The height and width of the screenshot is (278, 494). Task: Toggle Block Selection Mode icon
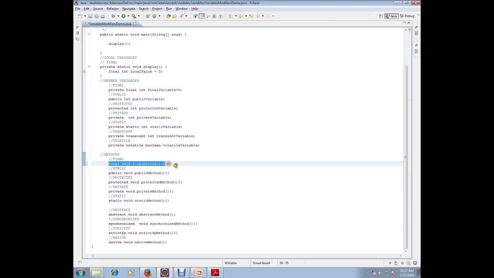tap(214, 16)
